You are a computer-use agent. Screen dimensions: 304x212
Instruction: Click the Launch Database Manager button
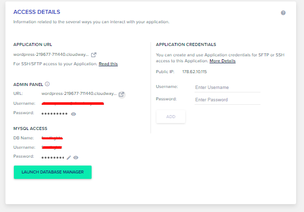(x=52, y=172)
